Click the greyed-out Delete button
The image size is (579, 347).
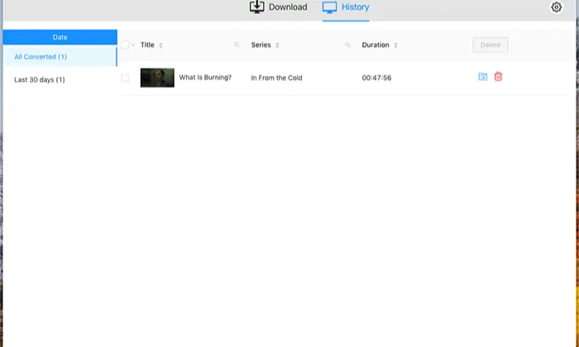tap(490, 45)
